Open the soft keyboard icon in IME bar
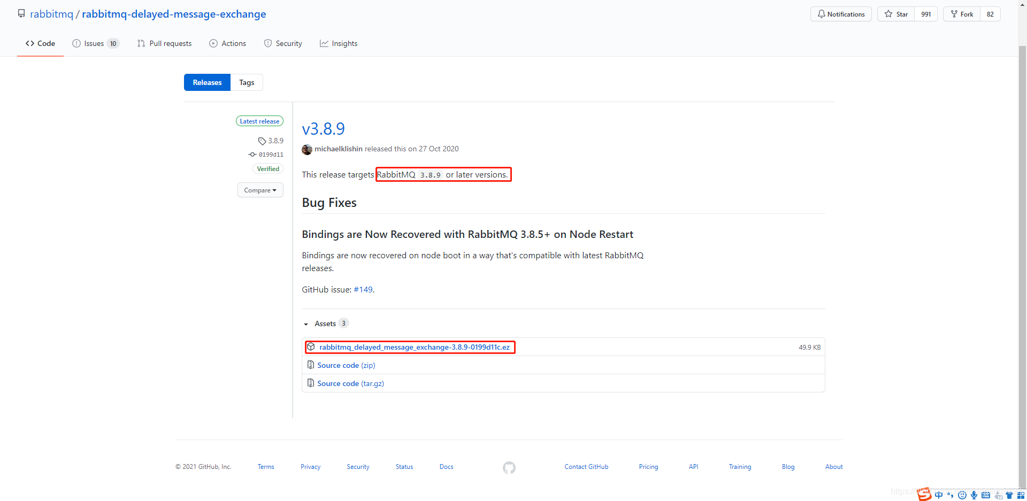1027x501 pixels. click(x=986, y=495)
